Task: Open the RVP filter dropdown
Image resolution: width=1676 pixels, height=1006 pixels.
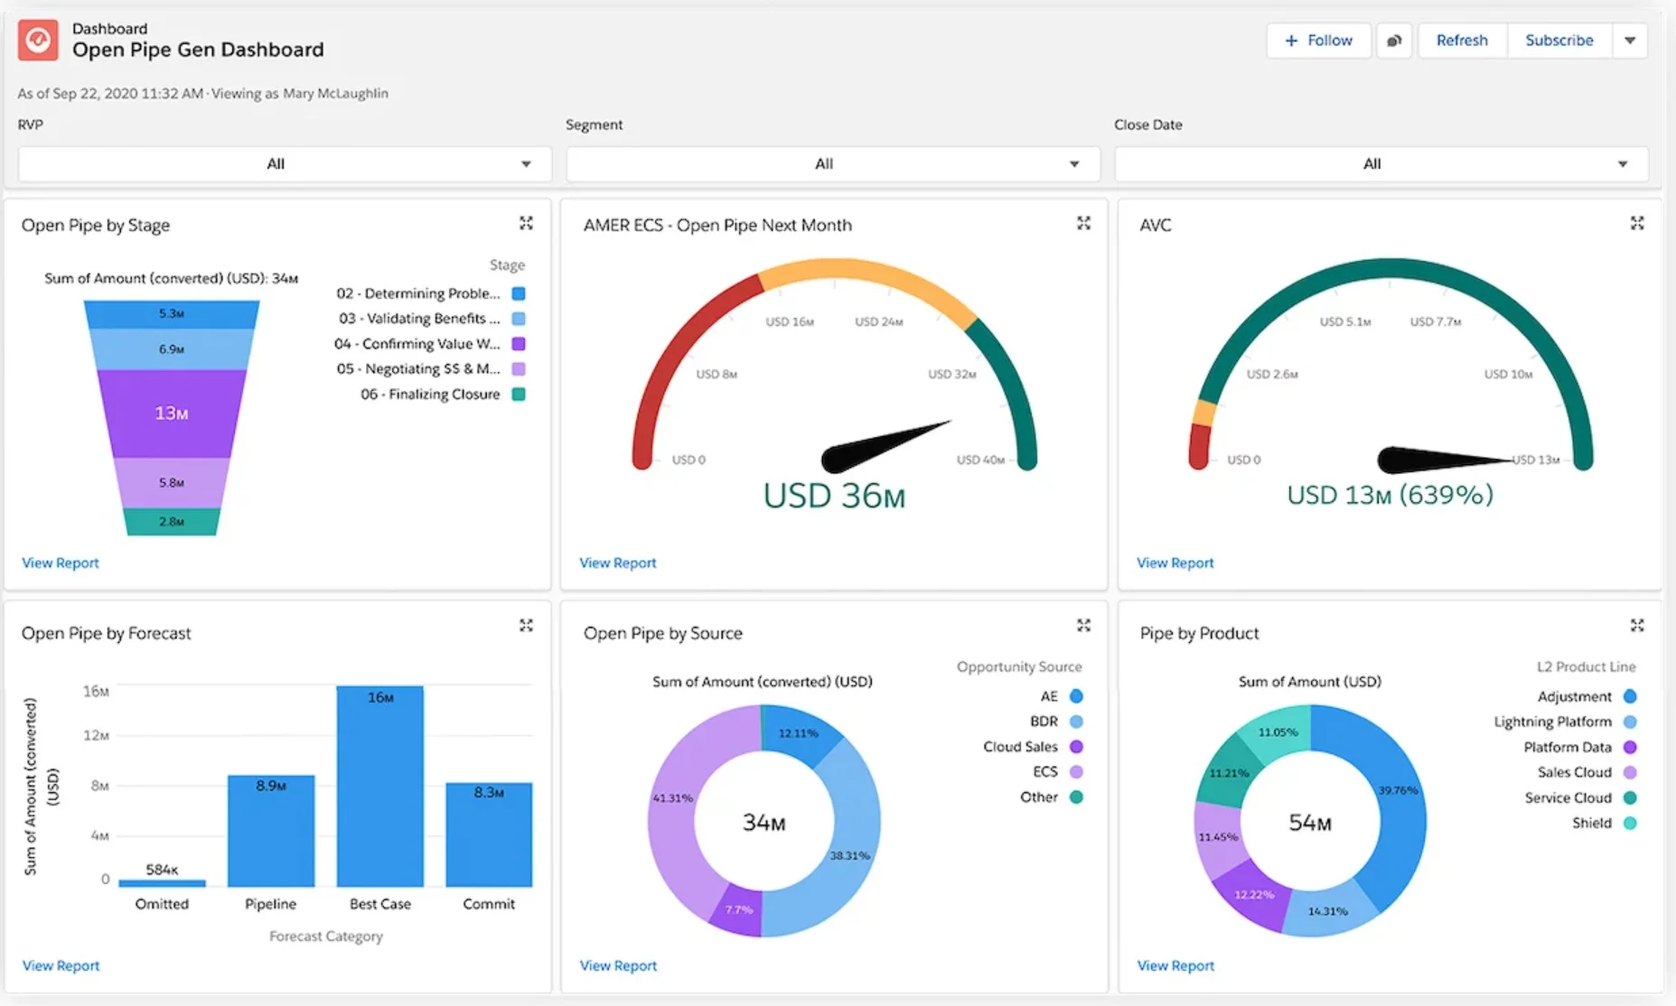Action: click(283, 163)
